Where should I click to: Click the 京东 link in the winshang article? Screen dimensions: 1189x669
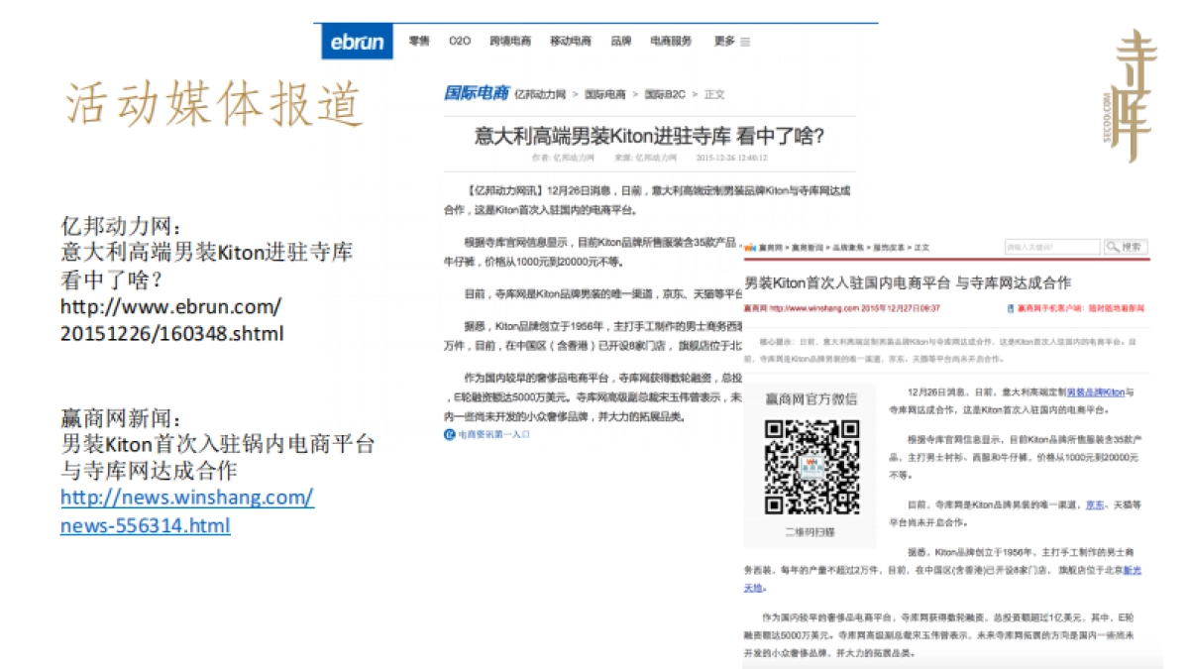[x=1094, y=504]
